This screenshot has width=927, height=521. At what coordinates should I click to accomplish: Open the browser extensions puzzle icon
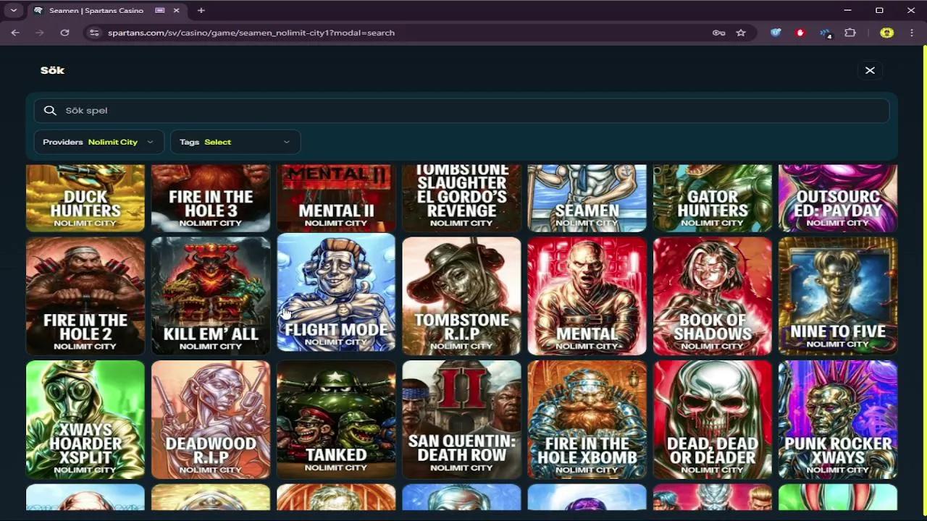pyautogui.click(x=850, y=33)
